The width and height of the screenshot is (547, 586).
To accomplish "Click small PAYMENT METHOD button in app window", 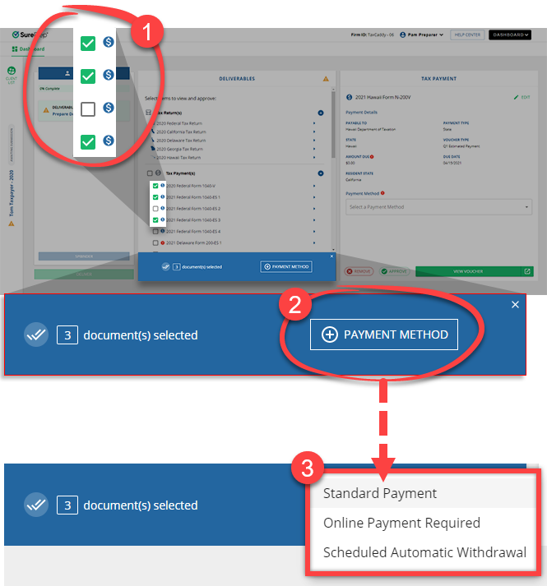I will (x=286, y=266).
